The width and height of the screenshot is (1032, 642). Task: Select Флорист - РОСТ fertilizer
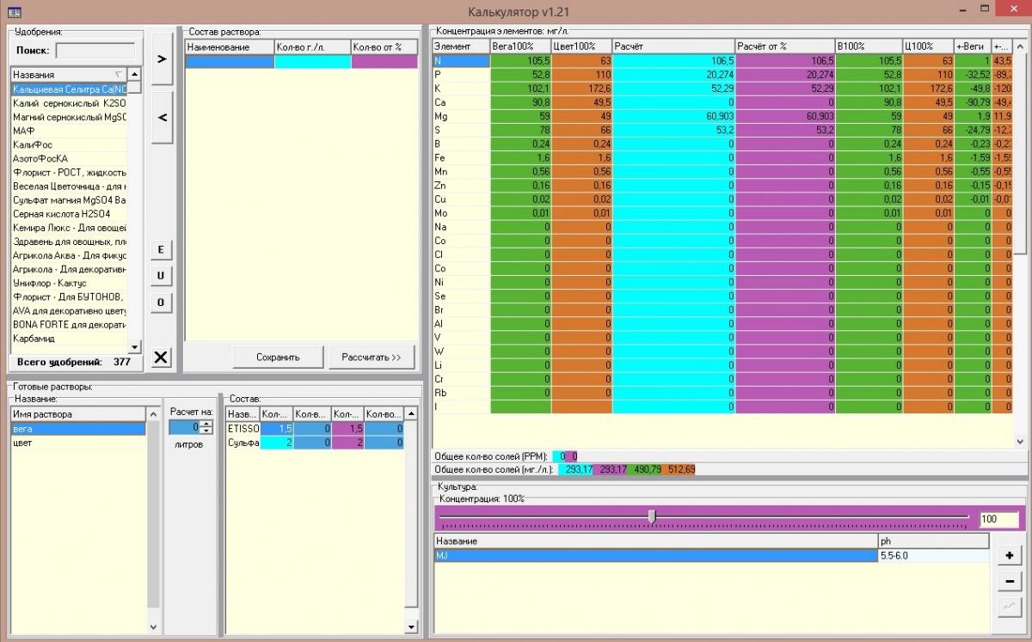pyautogui.click(x=69, y=173)
